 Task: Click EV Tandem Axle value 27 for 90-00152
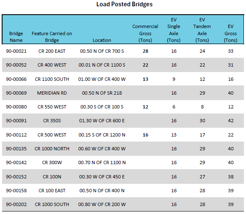[202, 177]
